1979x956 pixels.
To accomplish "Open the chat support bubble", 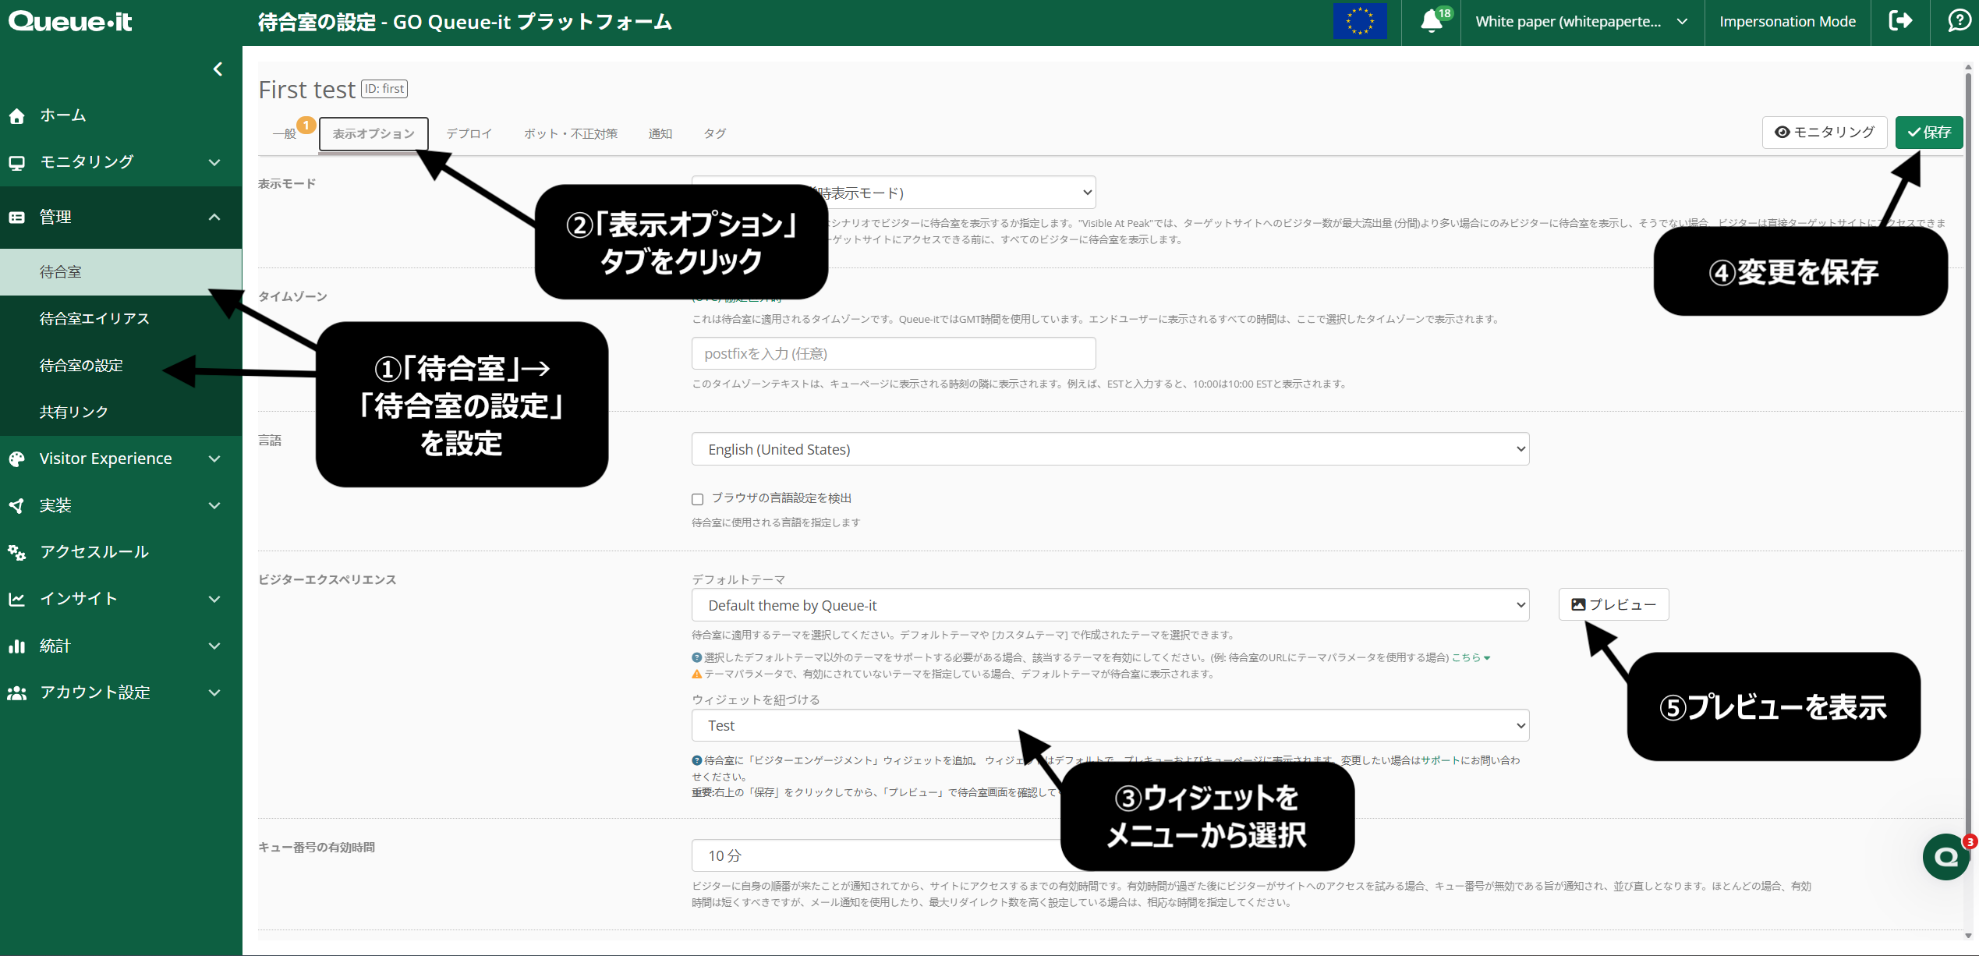I will coord(1945,857).
